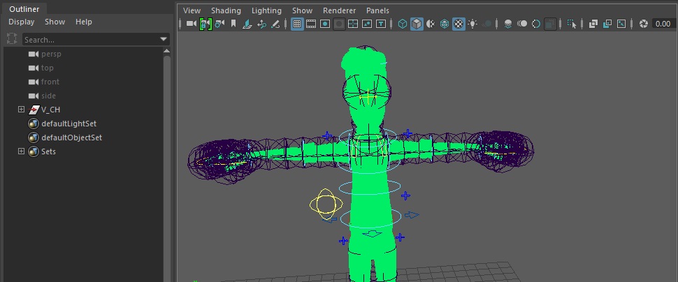Click the Use All Lights bulb icon
The width and height of the screenshot is (678, 282).
[x=473, y=24]
